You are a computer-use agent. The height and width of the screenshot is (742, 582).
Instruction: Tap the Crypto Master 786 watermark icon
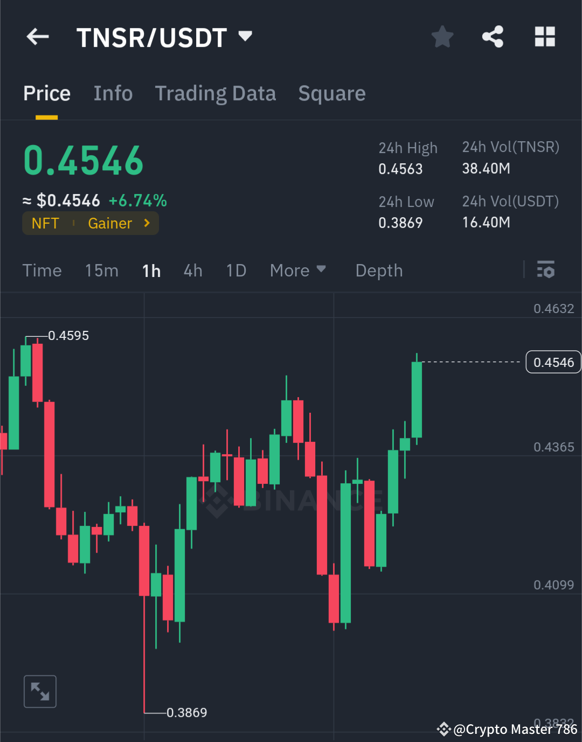pos(444,729)
